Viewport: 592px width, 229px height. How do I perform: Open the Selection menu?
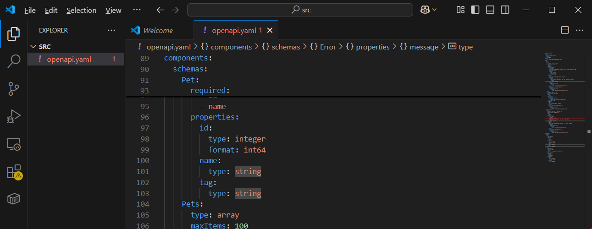pyautogui.click(x=81, y=10)
